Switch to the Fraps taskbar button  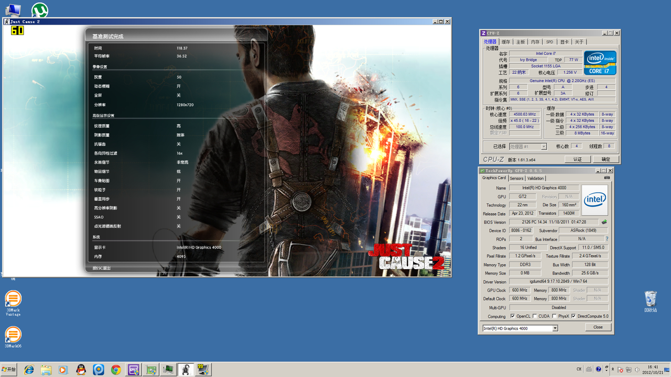pos(203,370)
